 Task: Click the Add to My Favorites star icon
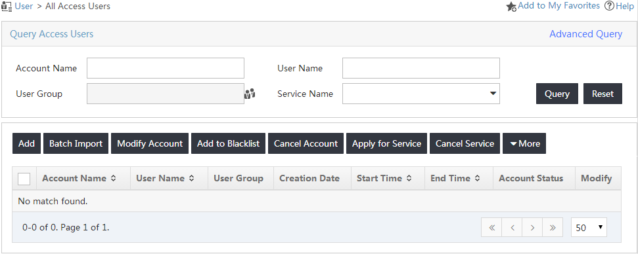pos(511,7)
